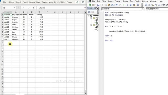Open the VBA File menu
This screenshot has height=95, width=168.
[93, 1]
